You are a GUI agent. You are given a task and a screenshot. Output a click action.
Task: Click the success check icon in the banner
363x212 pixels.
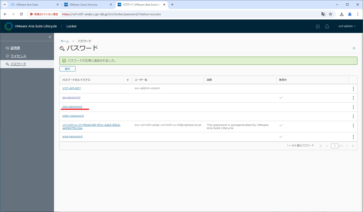(x=64, y=61)
